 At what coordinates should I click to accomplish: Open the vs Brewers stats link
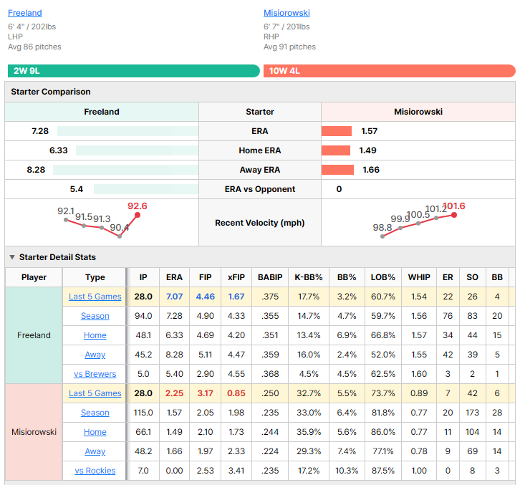[x=95, y=374]
